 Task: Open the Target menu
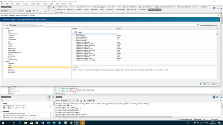click(x=51, y=4)
